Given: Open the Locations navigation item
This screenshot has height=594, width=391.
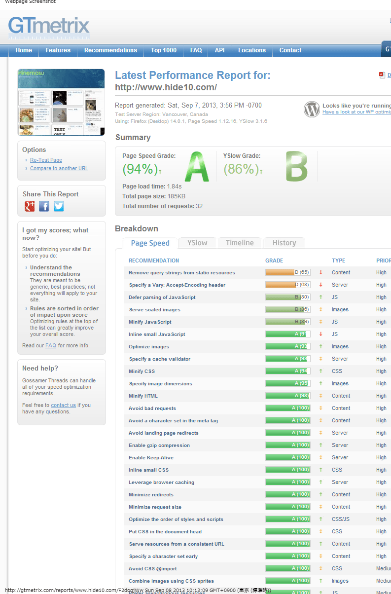Looking at the screenshot, I should (251, 50).
